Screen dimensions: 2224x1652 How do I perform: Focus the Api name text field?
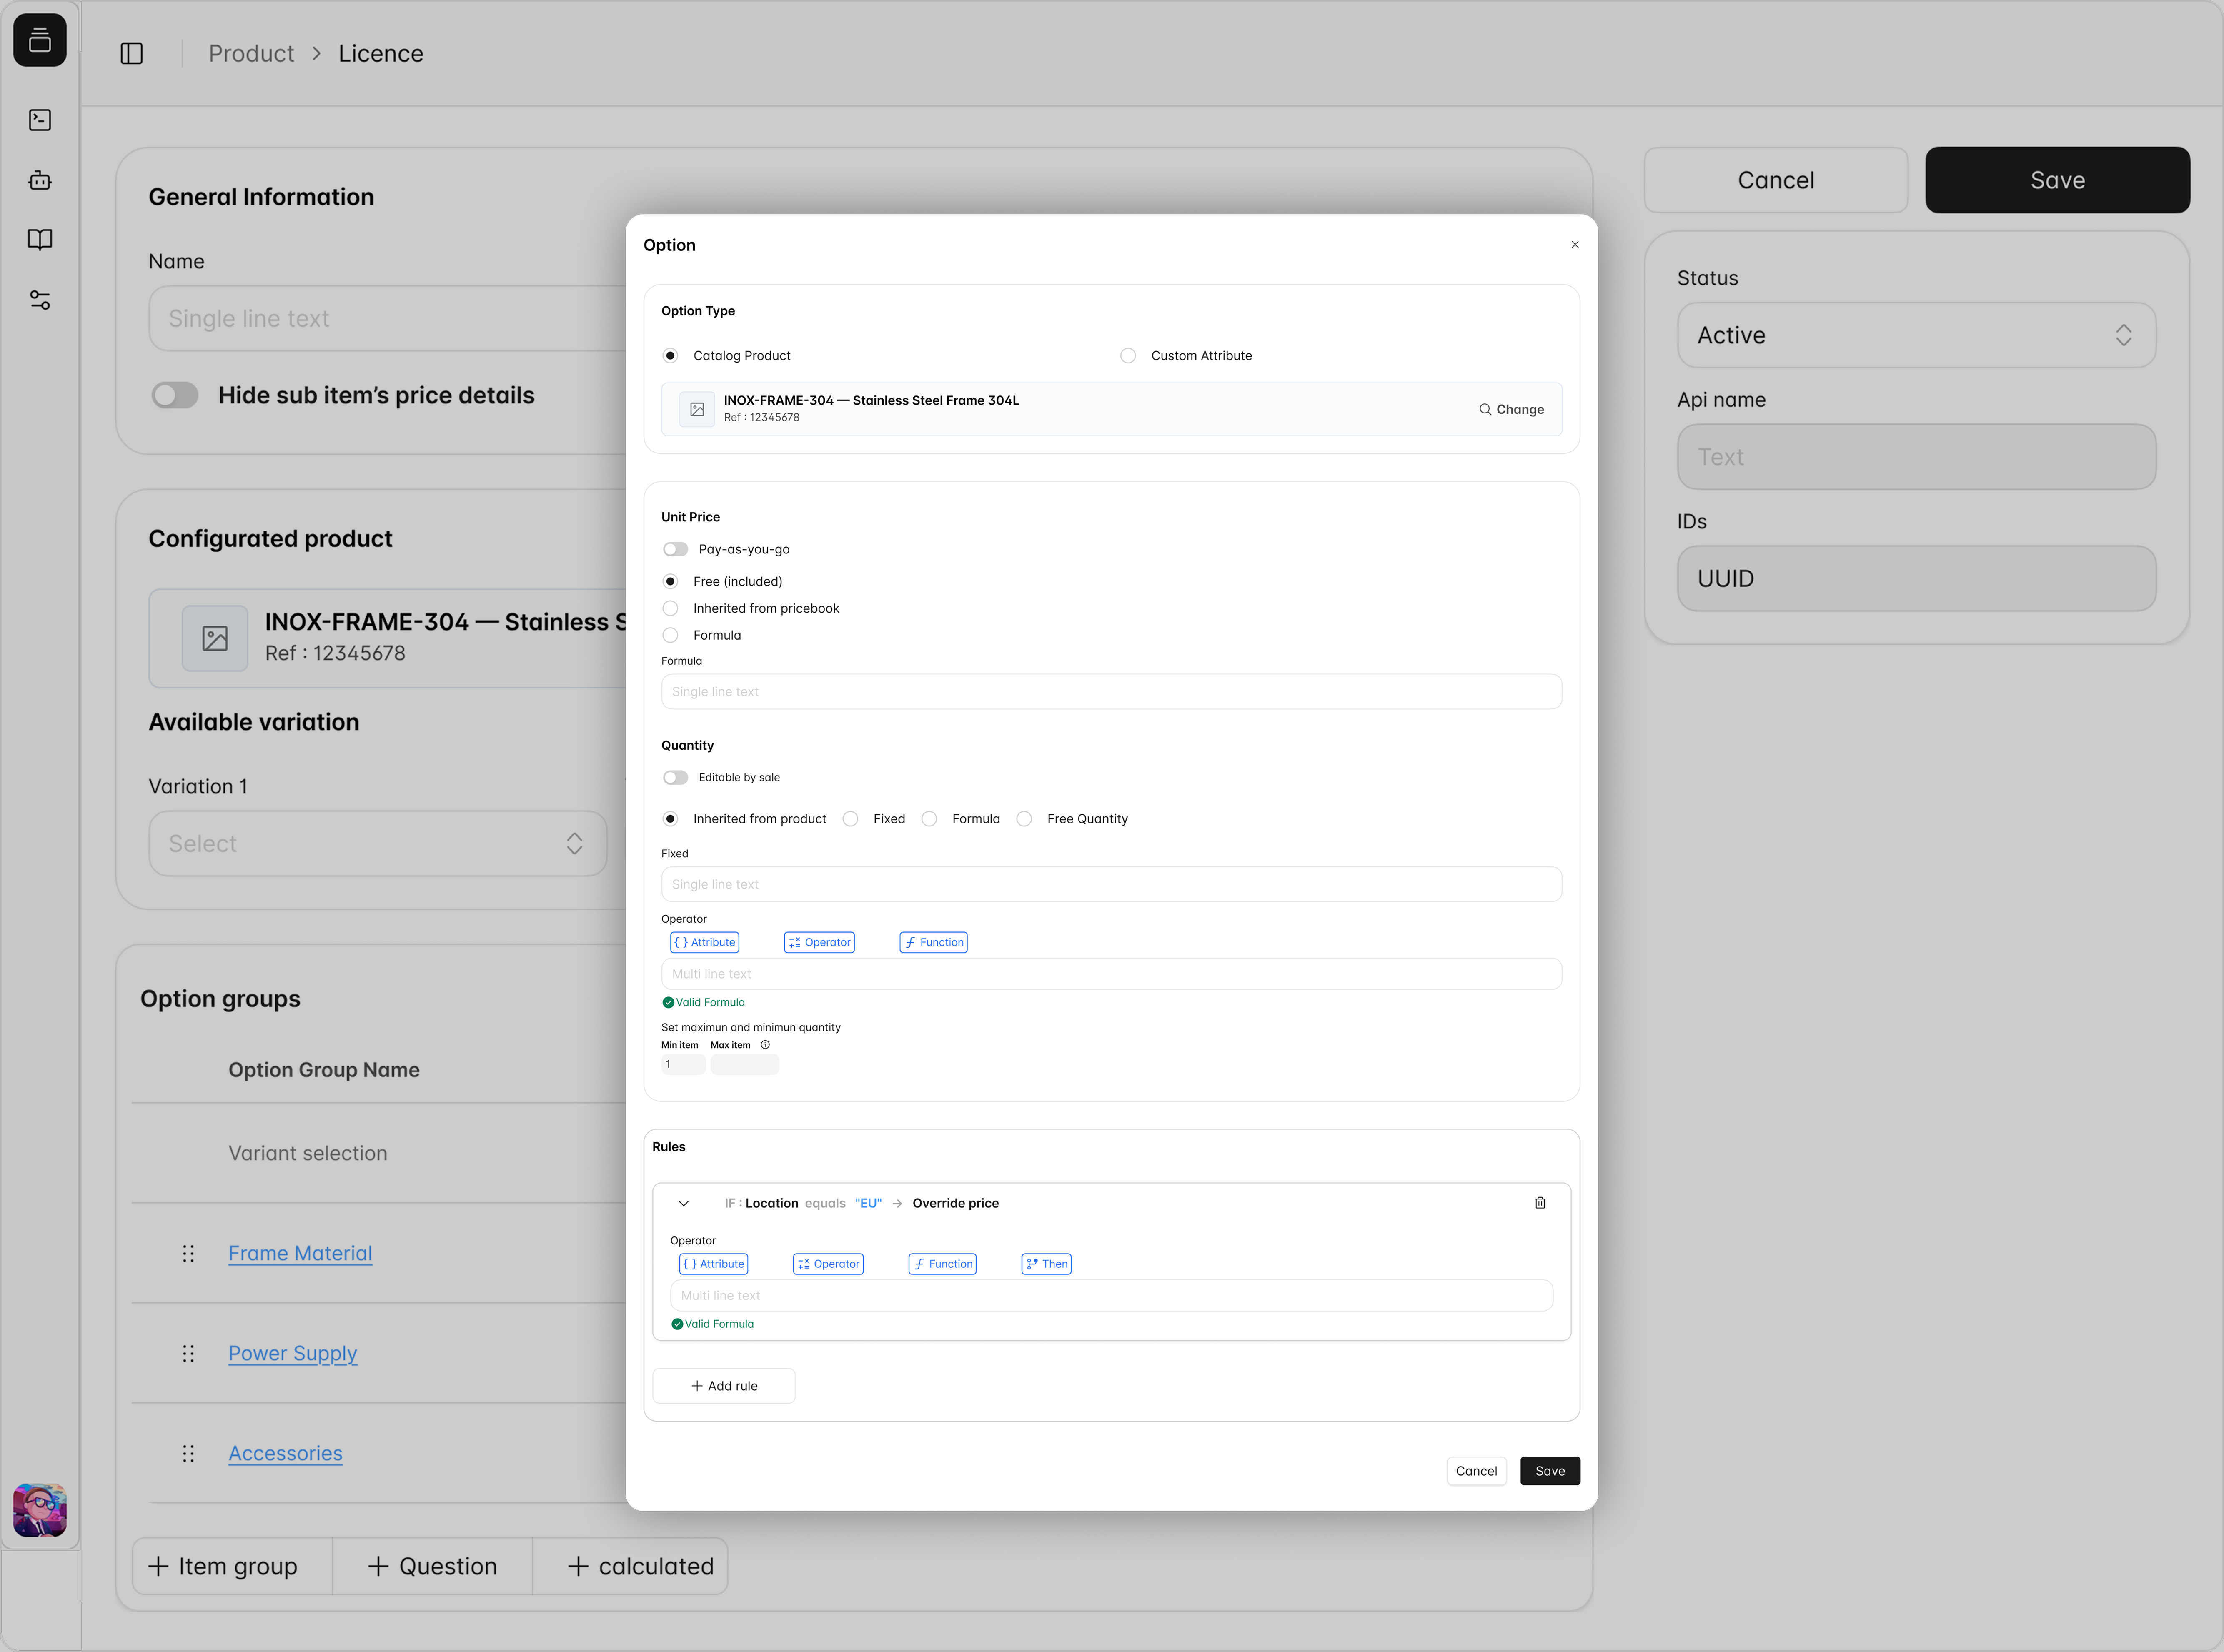pyautogui.click(x=1916, y=457)
